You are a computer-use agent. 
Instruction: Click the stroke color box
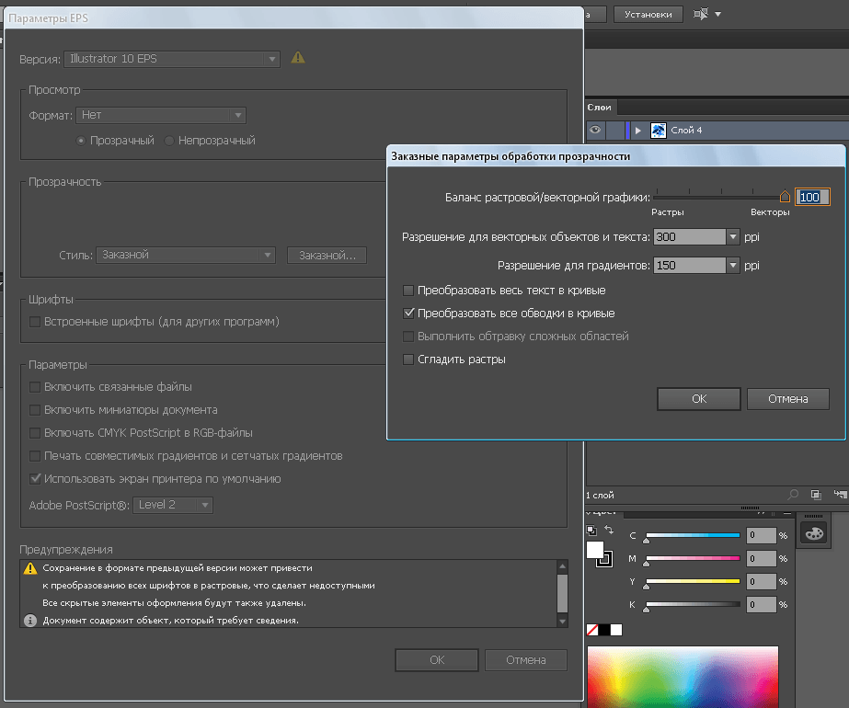(x=605, y=559)
